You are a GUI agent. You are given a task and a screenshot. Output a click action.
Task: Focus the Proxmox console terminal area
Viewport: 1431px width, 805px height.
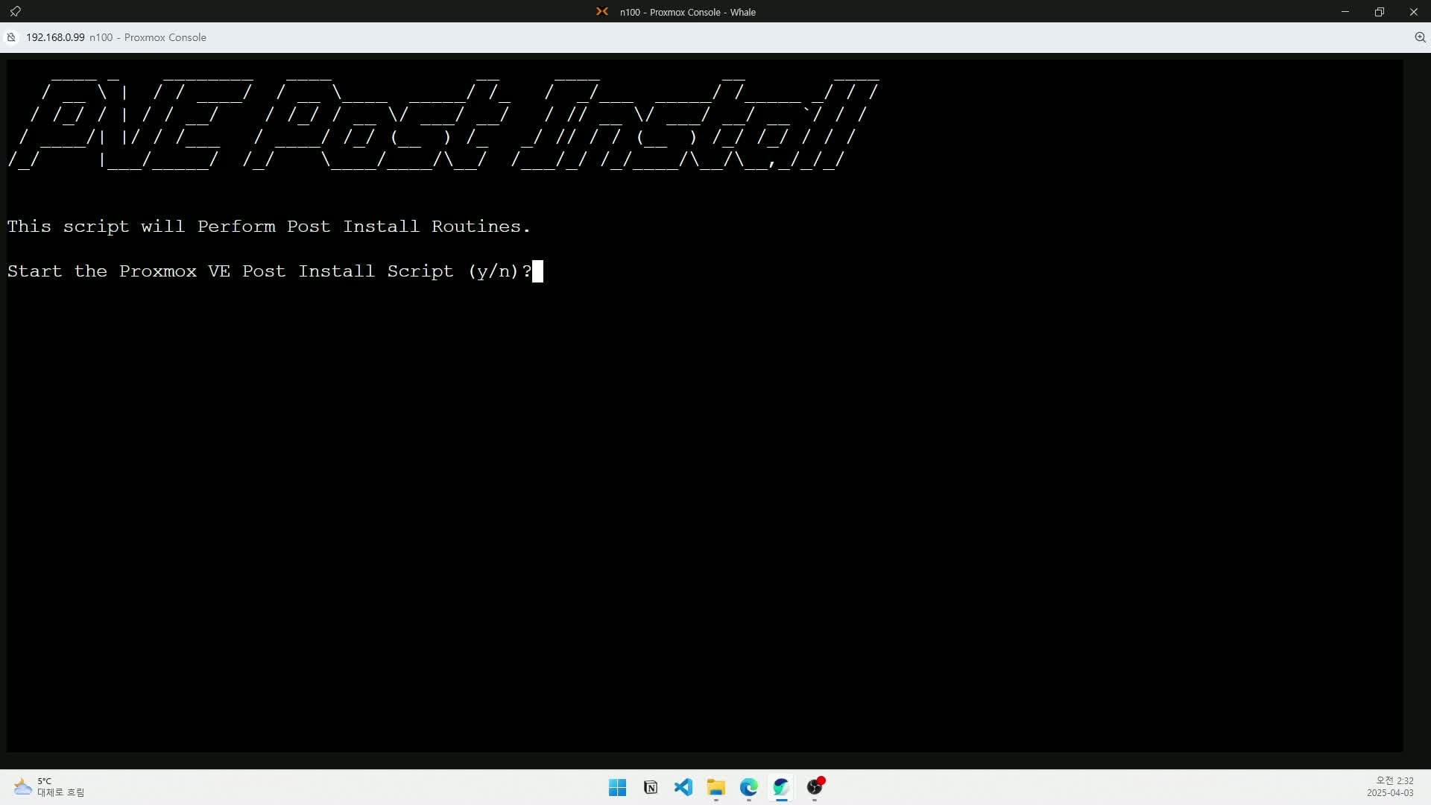704,484
